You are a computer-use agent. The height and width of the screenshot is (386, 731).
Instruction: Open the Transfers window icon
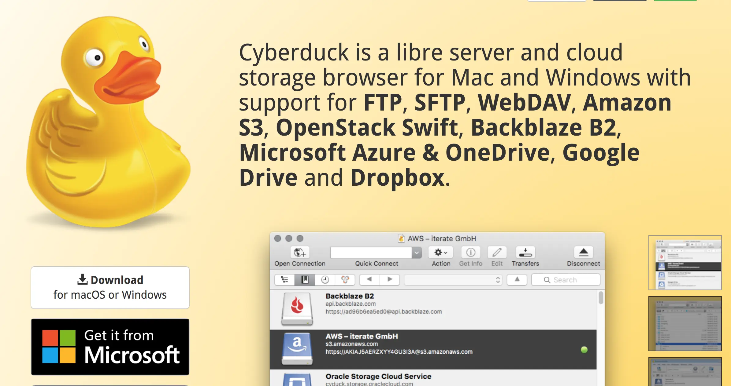click(525, 253)
